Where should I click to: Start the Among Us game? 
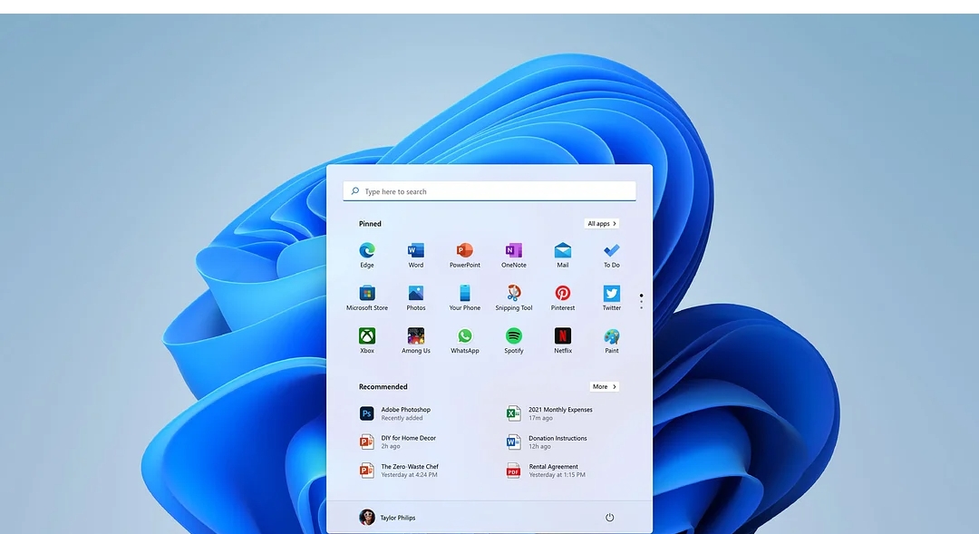click(416, 336)
